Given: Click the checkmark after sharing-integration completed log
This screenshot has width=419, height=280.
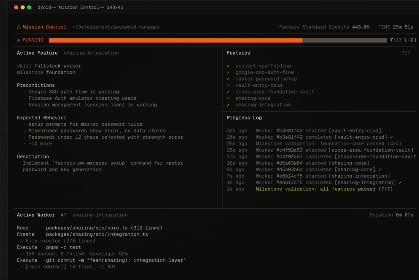Looking at the screenshot, I should [400, 183].
